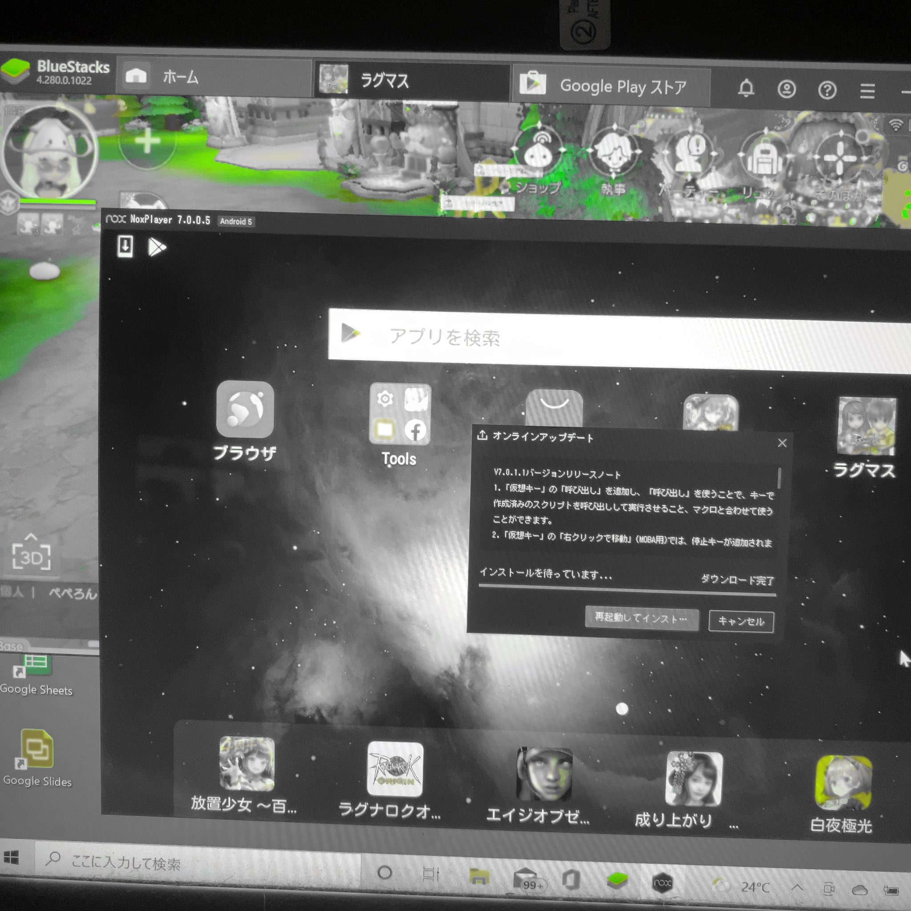Open the そのほか icon in the game
This screenshot has width=911, height=911.
[x=840, y=159]
